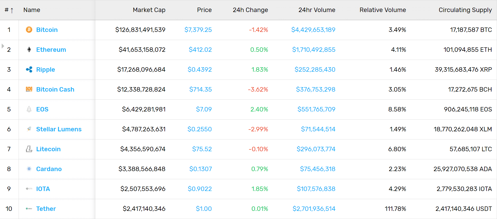Select Tether relative volume 111.78%

coord(395,209)
